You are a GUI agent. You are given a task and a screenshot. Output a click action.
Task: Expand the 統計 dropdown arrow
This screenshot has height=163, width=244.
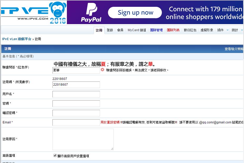click(242, 30)
